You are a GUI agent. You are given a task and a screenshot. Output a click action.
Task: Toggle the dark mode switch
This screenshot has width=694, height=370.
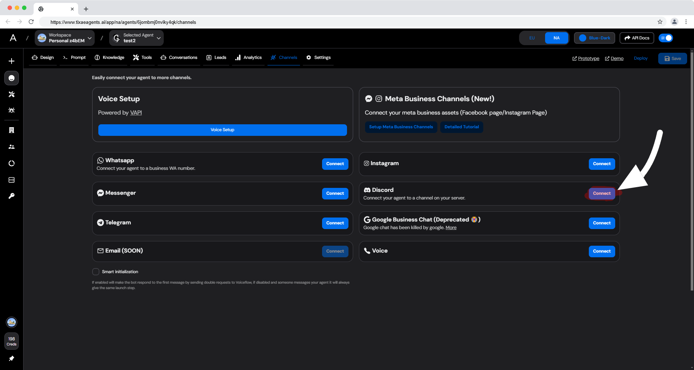[665, 38]
